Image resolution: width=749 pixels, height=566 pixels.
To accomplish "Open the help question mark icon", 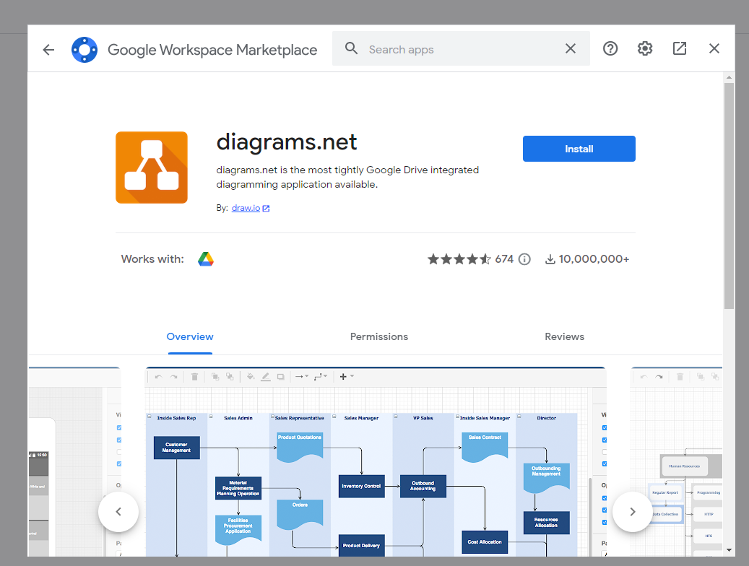I will click(610, 48).
